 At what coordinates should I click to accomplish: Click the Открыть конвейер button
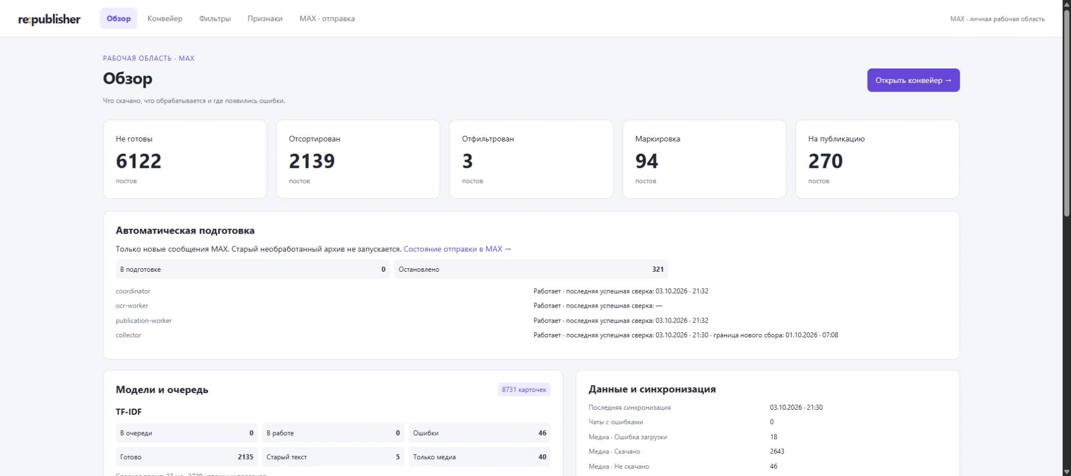pos(913,80)
